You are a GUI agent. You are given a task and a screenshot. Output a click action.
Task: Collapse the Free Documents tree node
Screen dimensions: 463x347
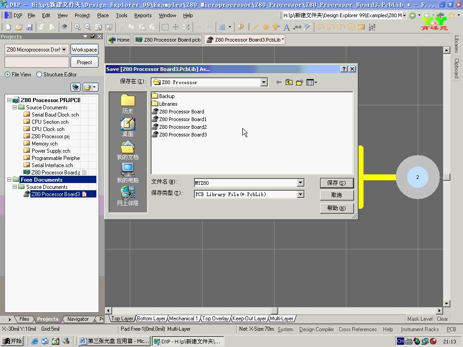pyautogui.click(x=9, y=179)
